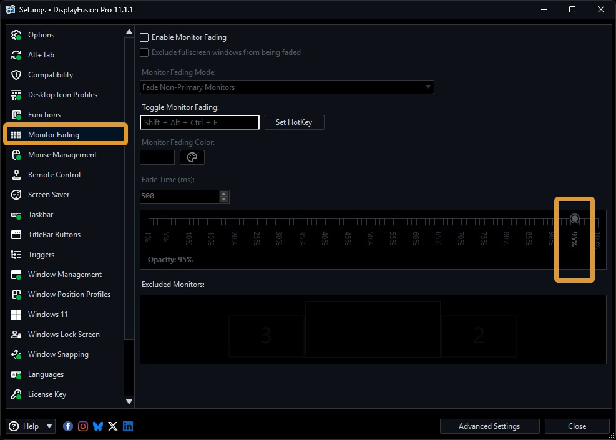Open the License Key section
Image resolution: width=616 pixels, height=440 pixels.
click(65, 394)
